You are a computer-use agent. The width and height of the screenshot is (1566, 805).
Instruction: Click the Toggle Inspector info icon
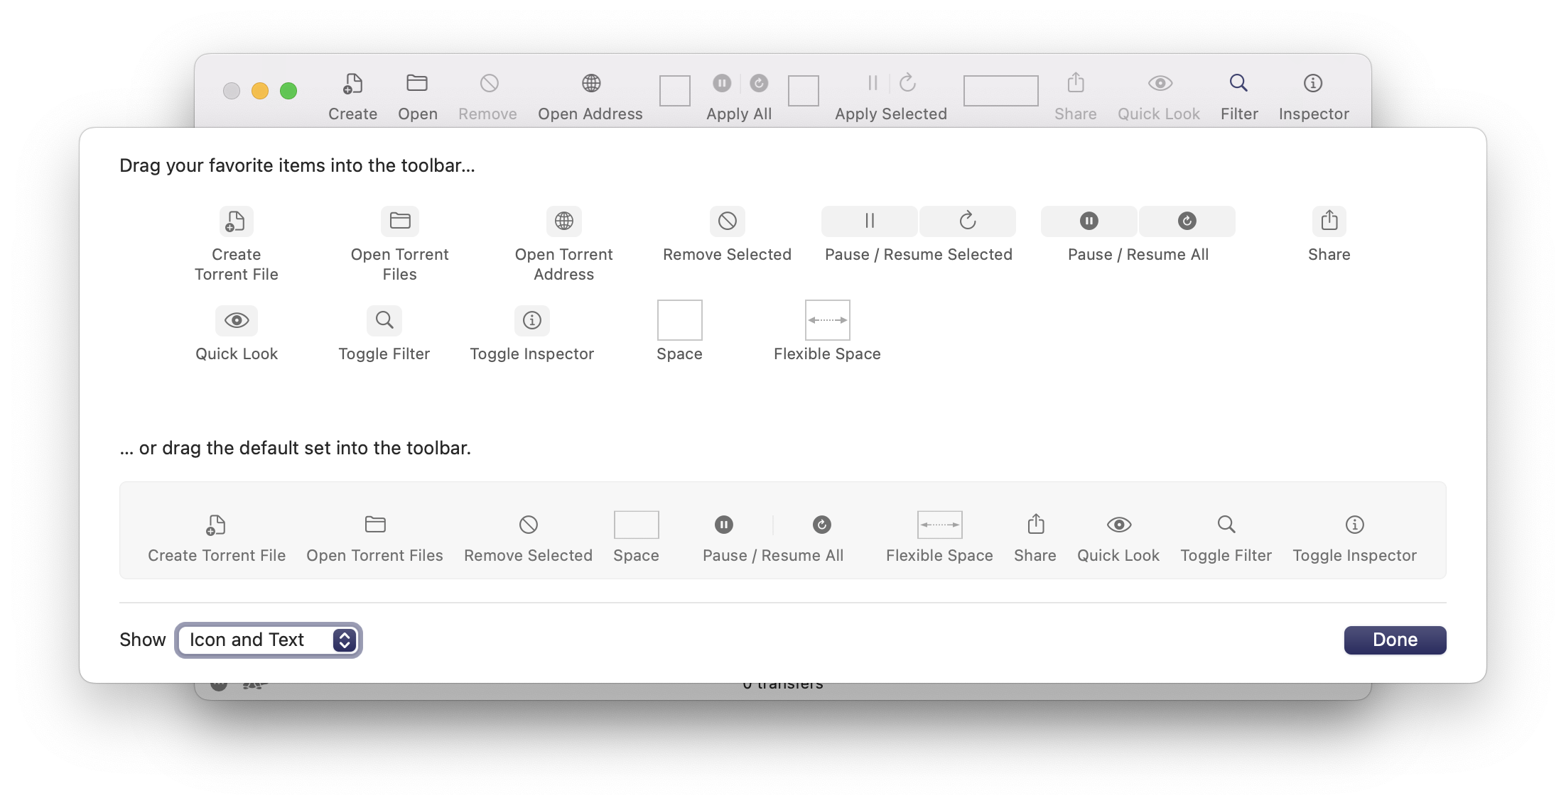coord(531,320)
